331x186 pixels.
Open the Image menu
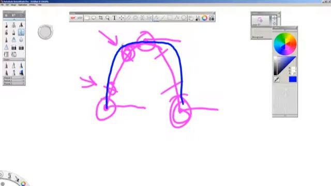pos(13,5)
